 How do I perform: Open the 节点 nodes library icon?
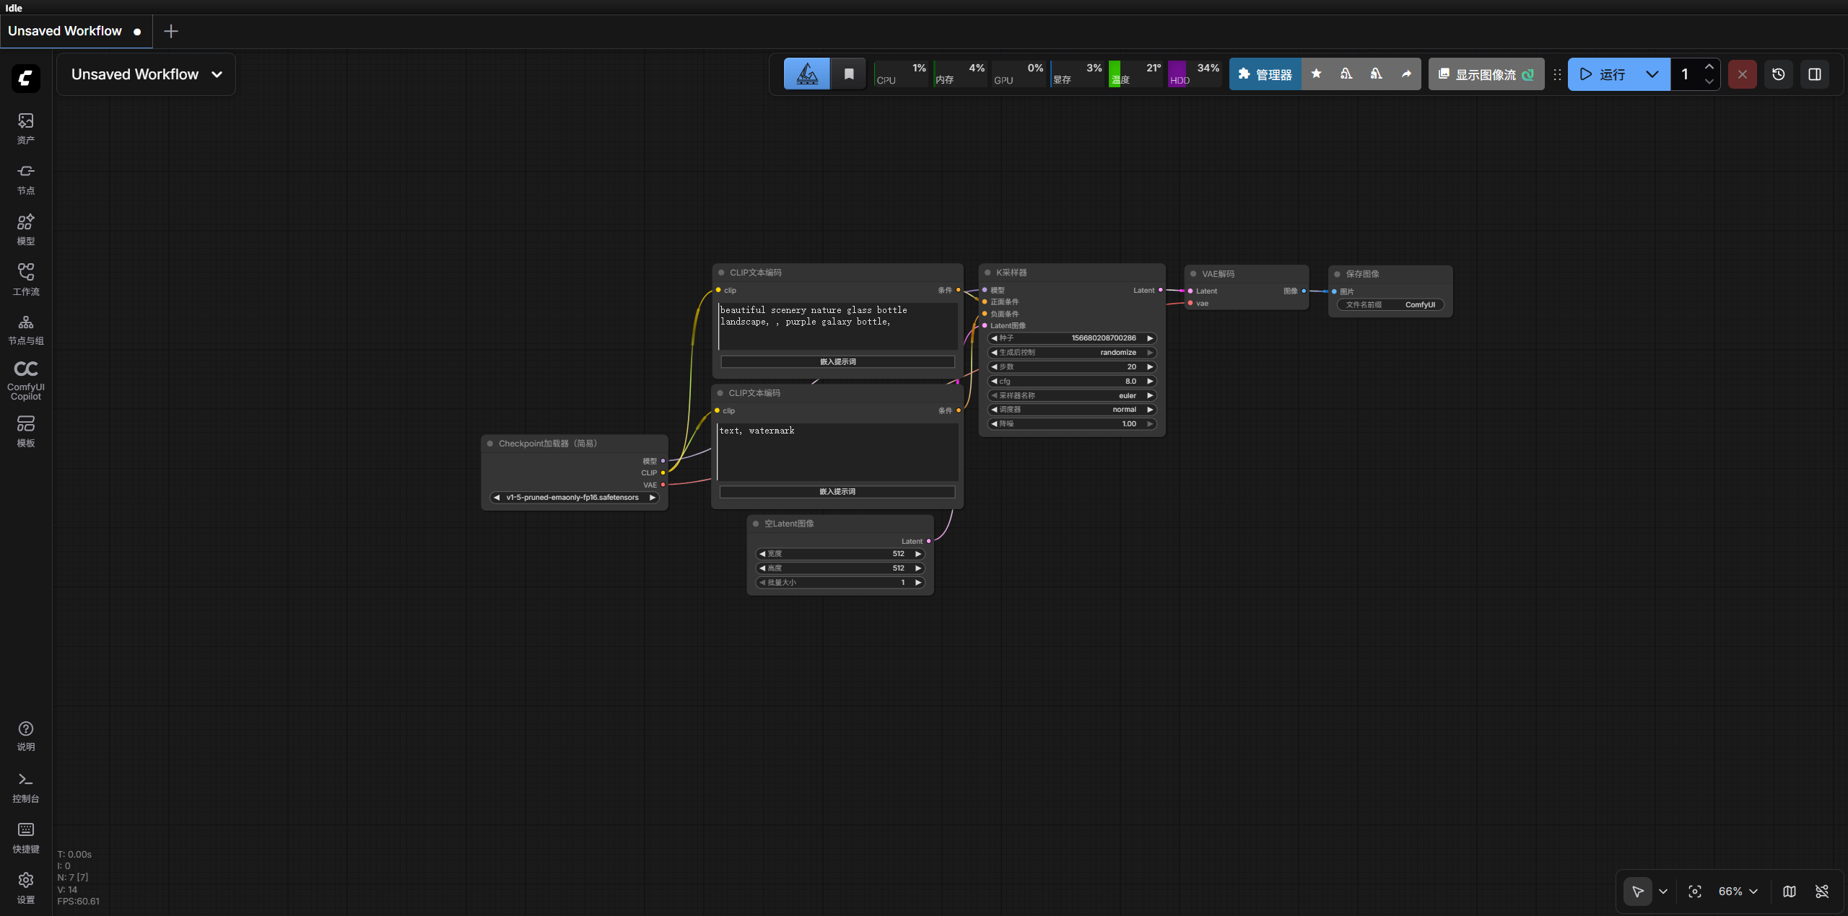26,179
